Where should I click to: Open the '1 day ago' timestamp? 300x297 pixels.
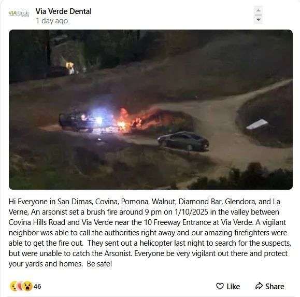click(x=52, y=21)
